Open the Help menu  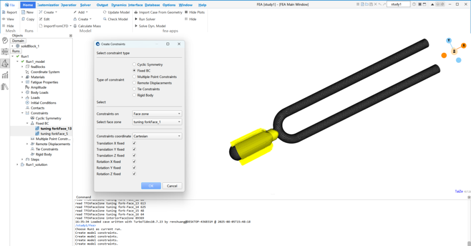[202, 5]
